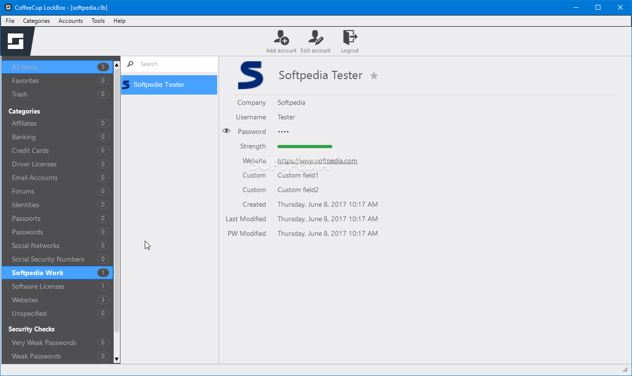The width and height of the screenshot is (632, 376).
Task: Click the large Softpedia S account logo
Action: [x=251, y=75]
